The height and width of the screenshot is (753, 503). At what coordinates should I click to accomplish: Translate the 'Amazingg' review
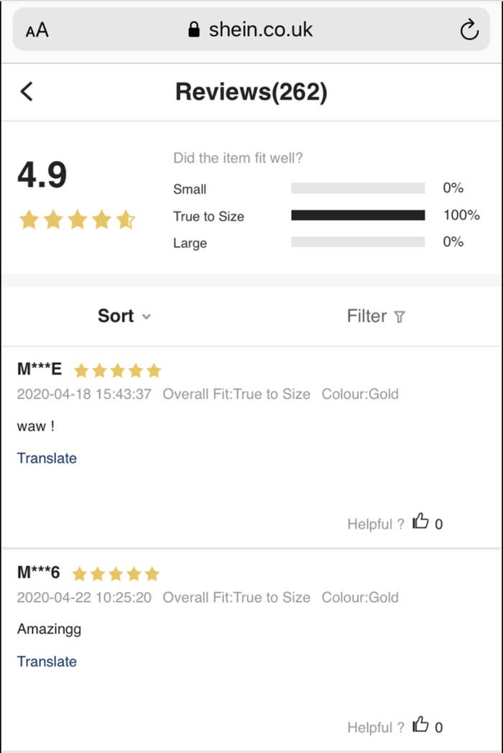47,661
